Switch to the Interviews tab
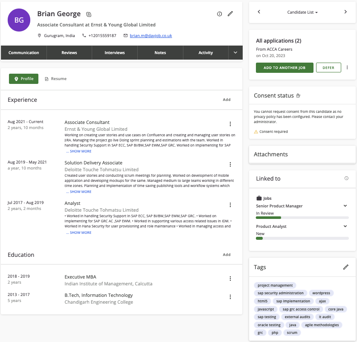Viewport: 357px width, 342px height. [115, 53]
